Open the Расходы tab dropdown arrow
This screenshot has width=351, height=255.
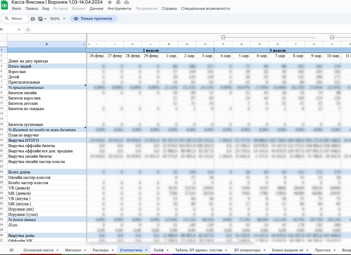(113, 250)
